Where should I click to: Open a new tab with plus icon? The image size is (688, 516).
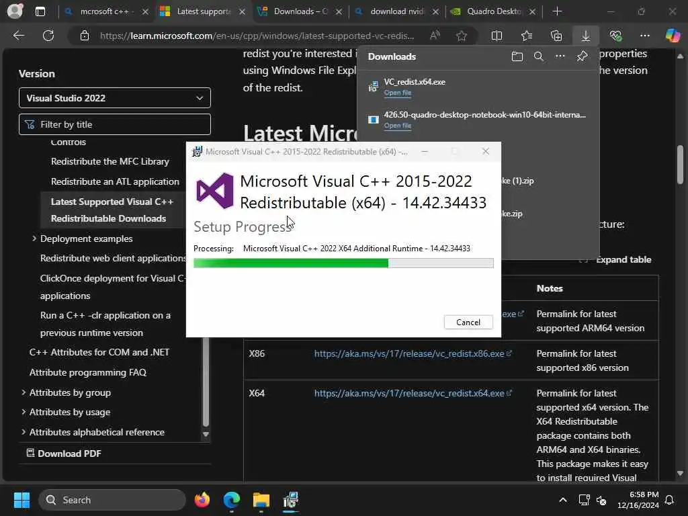(557, 11)
